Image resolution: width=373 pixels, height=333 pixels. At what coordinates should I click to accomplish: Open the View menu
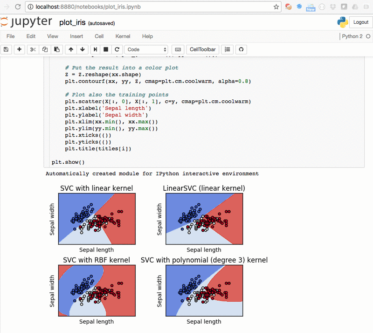53,36
